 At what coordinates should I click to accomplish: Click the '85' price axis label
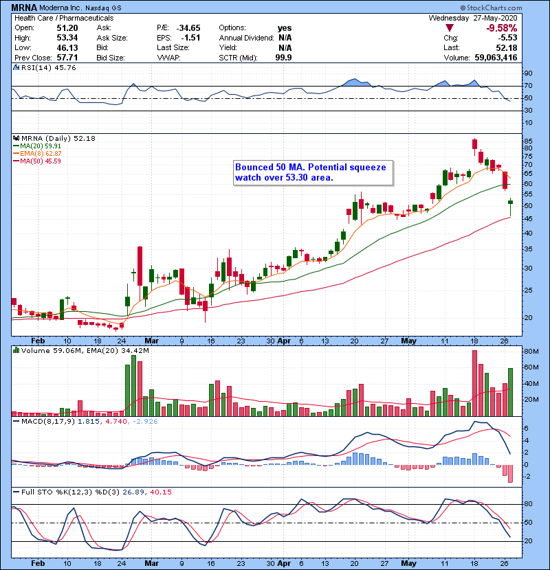point(528,141)
